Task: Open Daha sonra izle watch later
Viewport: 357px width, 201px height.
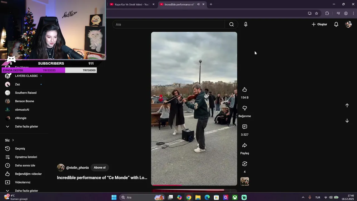Action: [25, 165]
